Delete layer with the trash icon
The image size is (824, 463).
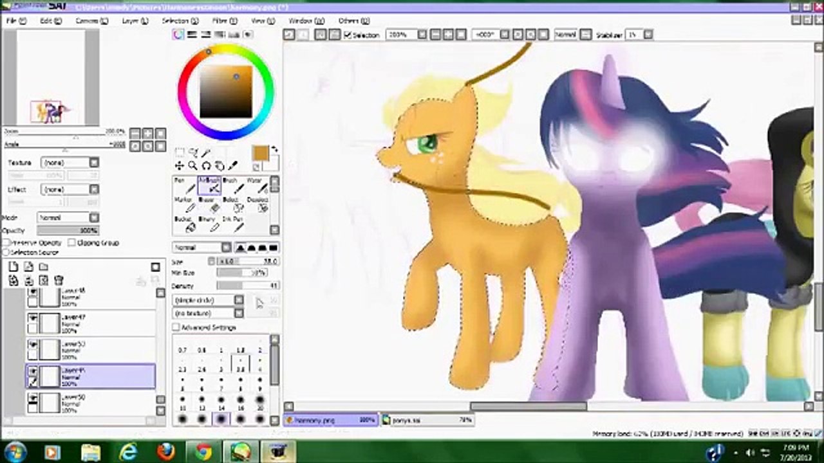pos(58,280)
